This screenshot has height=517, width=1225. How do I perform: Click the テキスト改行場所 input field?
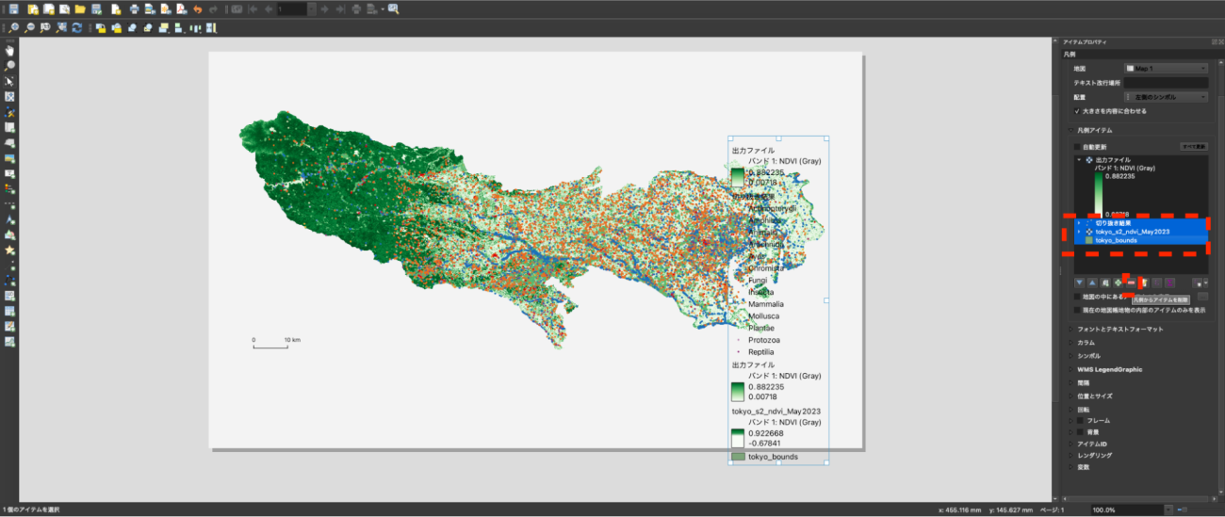tap(1165, 83)
